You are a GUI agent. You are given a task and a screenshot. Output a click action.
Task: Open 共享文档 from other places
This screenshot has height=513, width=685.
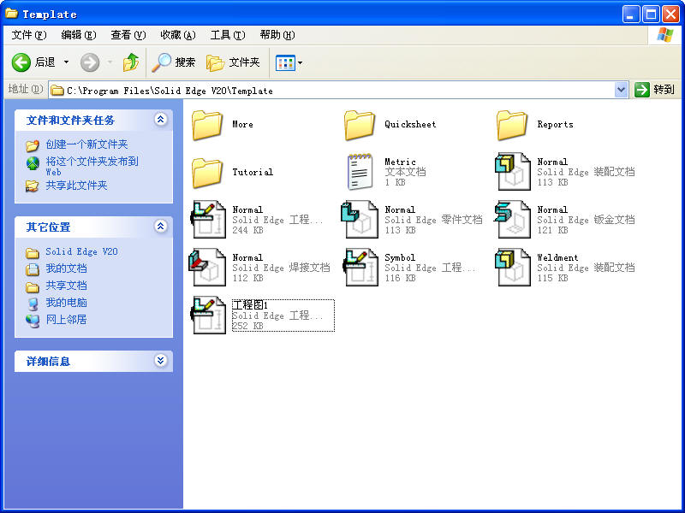66,286
